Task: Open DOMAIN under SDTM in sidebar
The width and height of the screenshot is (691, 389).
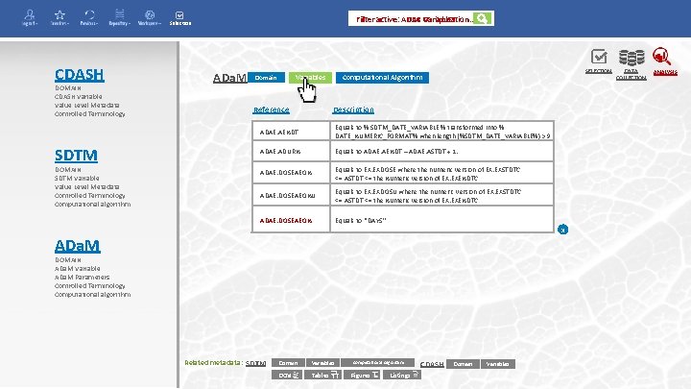Action: (x=68, y=169)
